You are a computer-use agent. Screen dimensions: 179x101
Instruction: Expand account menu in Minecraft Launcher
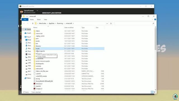(37, 10)
